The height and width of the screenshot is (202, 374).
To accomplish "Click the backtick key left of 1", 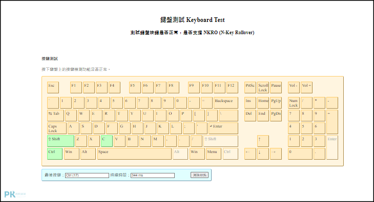I will coord(53,103).
